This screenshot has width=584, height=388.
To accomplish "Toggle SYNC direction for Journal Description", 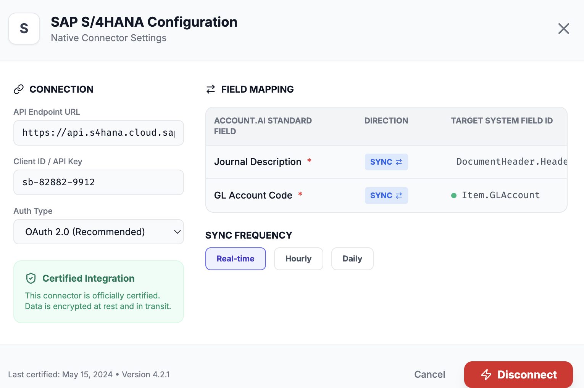I will (x=386, y=162).
